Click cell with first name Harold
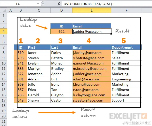The width and height of the screenshot is (152, 126). click(x=39, y=95)
